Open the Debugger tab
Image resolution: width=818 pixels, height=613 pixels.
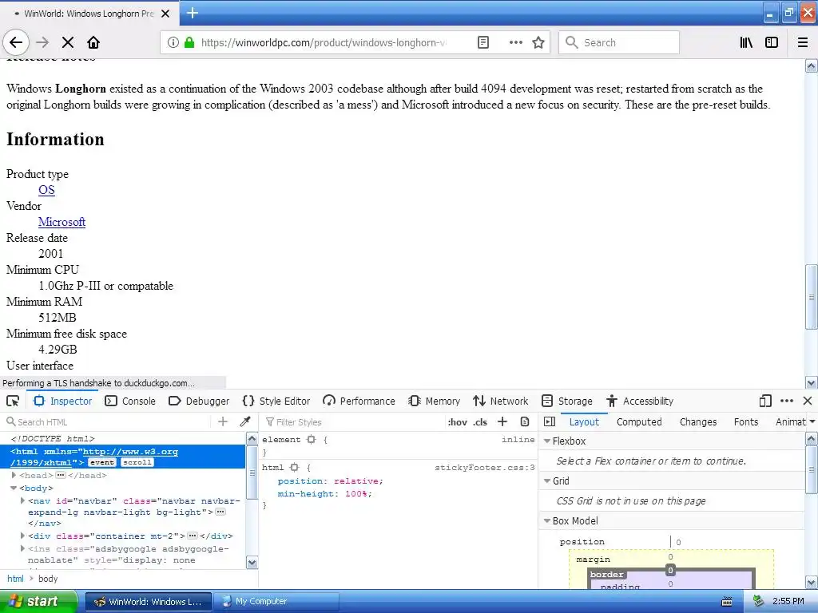pyautogui.click(x=199, y=401)
